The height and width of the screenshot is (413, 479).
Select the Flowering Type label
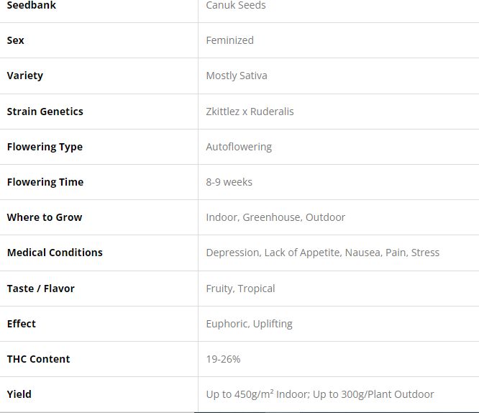pyautogui.click(x=45, y=147)
